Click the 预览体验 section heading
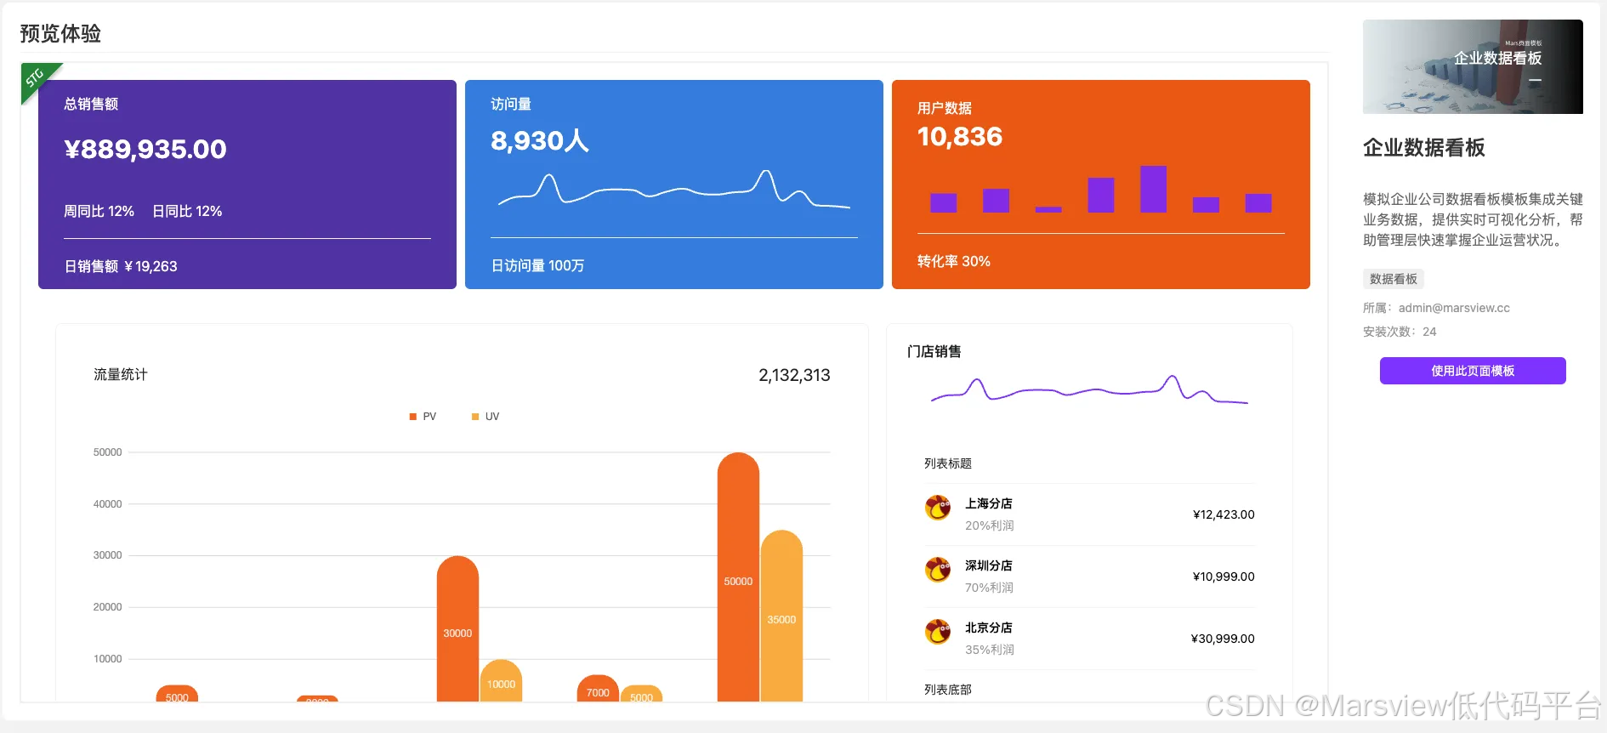 pos(60,33)
